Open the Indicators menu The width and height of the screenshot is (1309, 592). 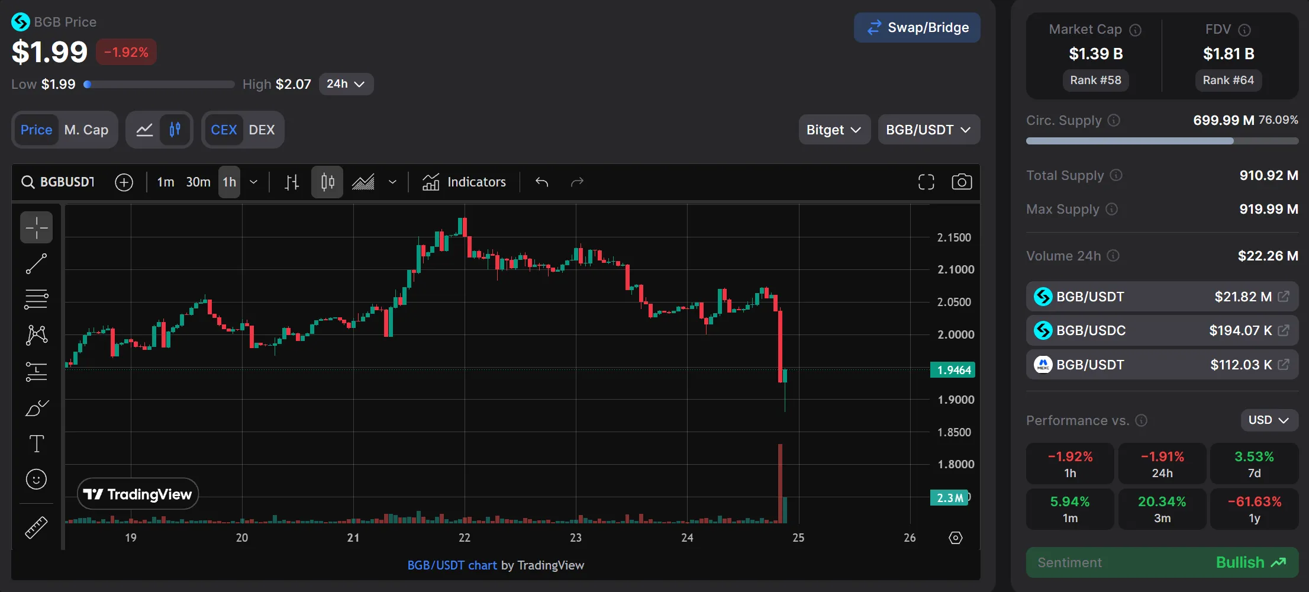coord(464,182)
